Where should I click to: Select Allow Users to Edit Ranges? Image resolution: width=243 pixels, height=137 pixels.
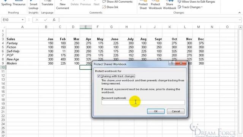coord(196,2)
